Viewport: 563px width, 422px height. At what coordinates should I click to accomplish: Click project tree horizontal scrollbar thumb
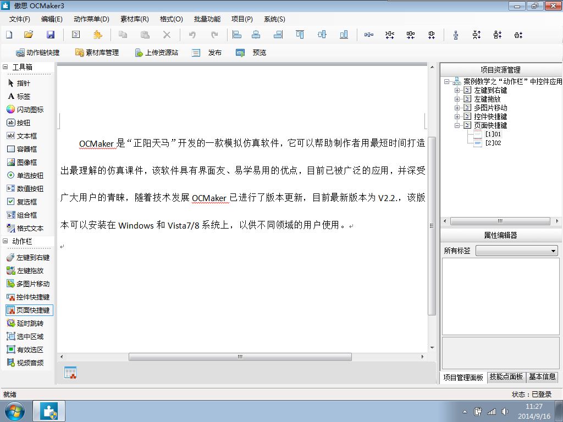(x=500, y=221)
